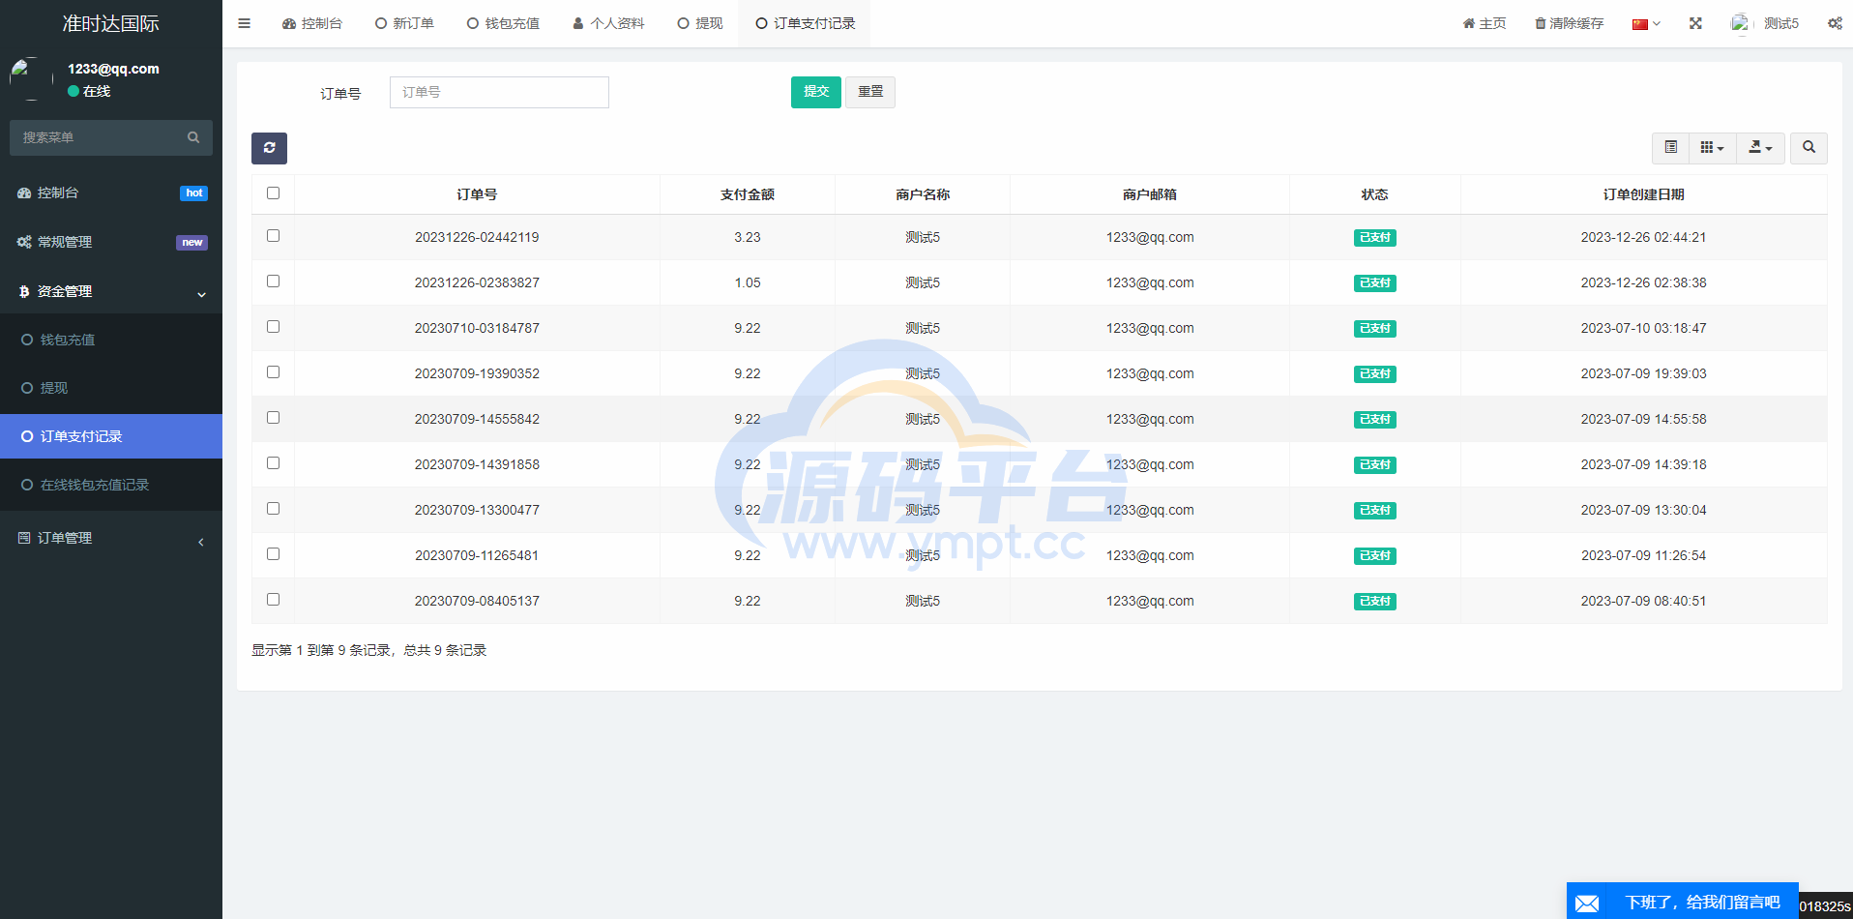This screenshot has height=919, width=1853.
Task: Click the 重置 button
Action: pos(870,92)
